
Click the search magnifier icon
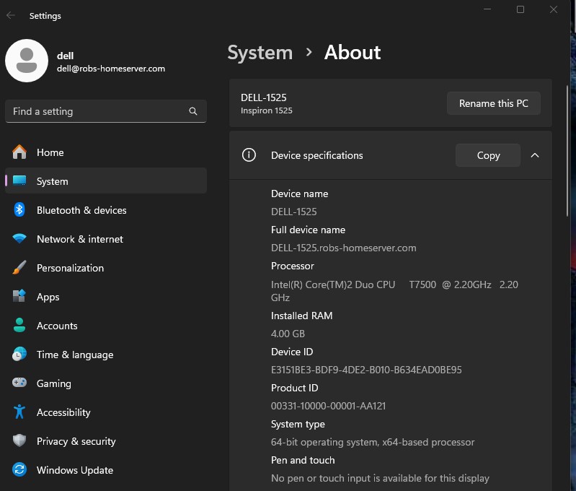click(x=193, y=111)
